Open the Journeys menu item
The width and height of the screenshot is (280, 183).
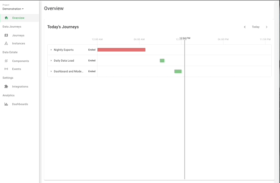click(18, 35)
